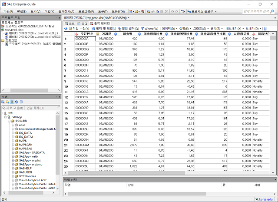Expand the SASHELP library node

tap(13, 168)
